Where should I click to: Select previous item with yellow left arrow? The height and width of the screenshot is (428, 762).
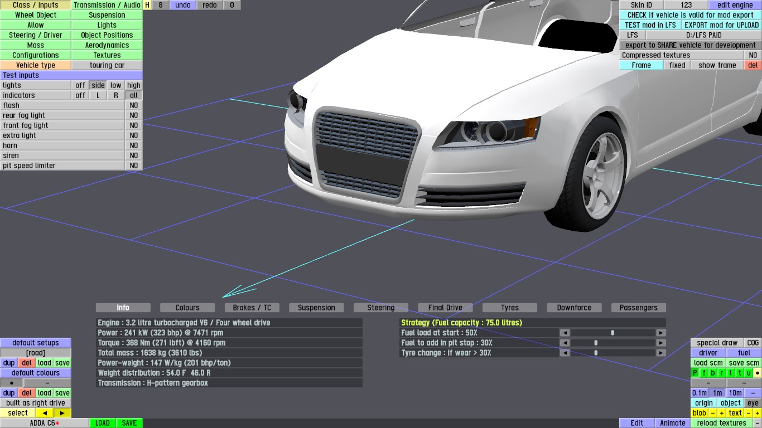click(x=44, y=413)
